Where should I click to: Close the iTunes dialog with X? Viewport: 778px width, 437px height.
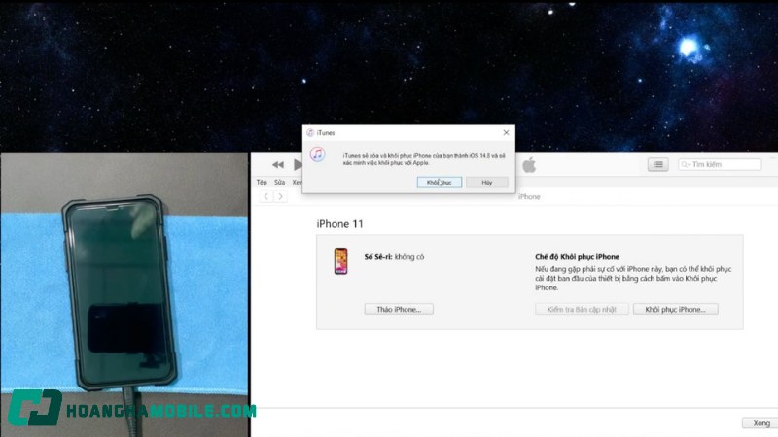506,132
